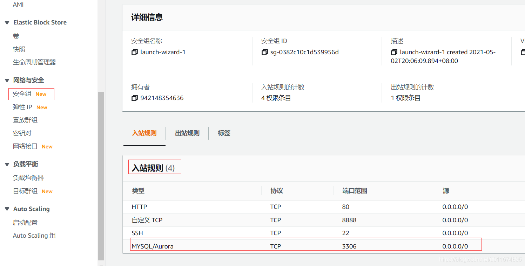
Task: Collapse the Elastic Block Store section
Action: tap(7, 22)
